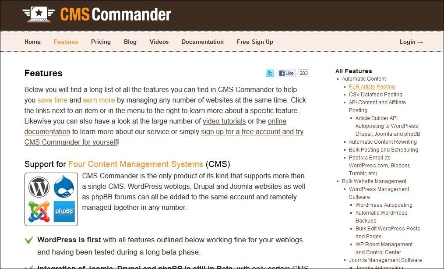
Task: Open Automatic Content in All Features
Action: [x=364, y=79]
